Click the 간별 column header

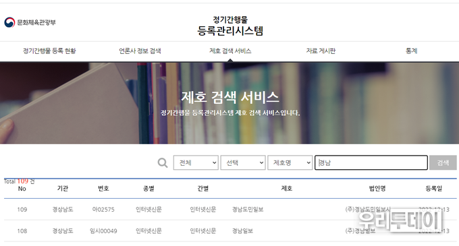(x=203, y=189)
